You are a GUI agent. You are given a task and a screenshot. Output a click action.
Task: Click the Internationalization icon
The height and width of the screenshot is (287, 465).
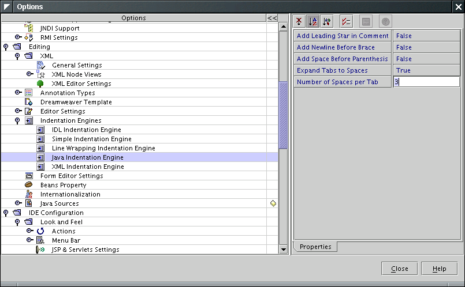pyautogui.click(x=29, y=194)
